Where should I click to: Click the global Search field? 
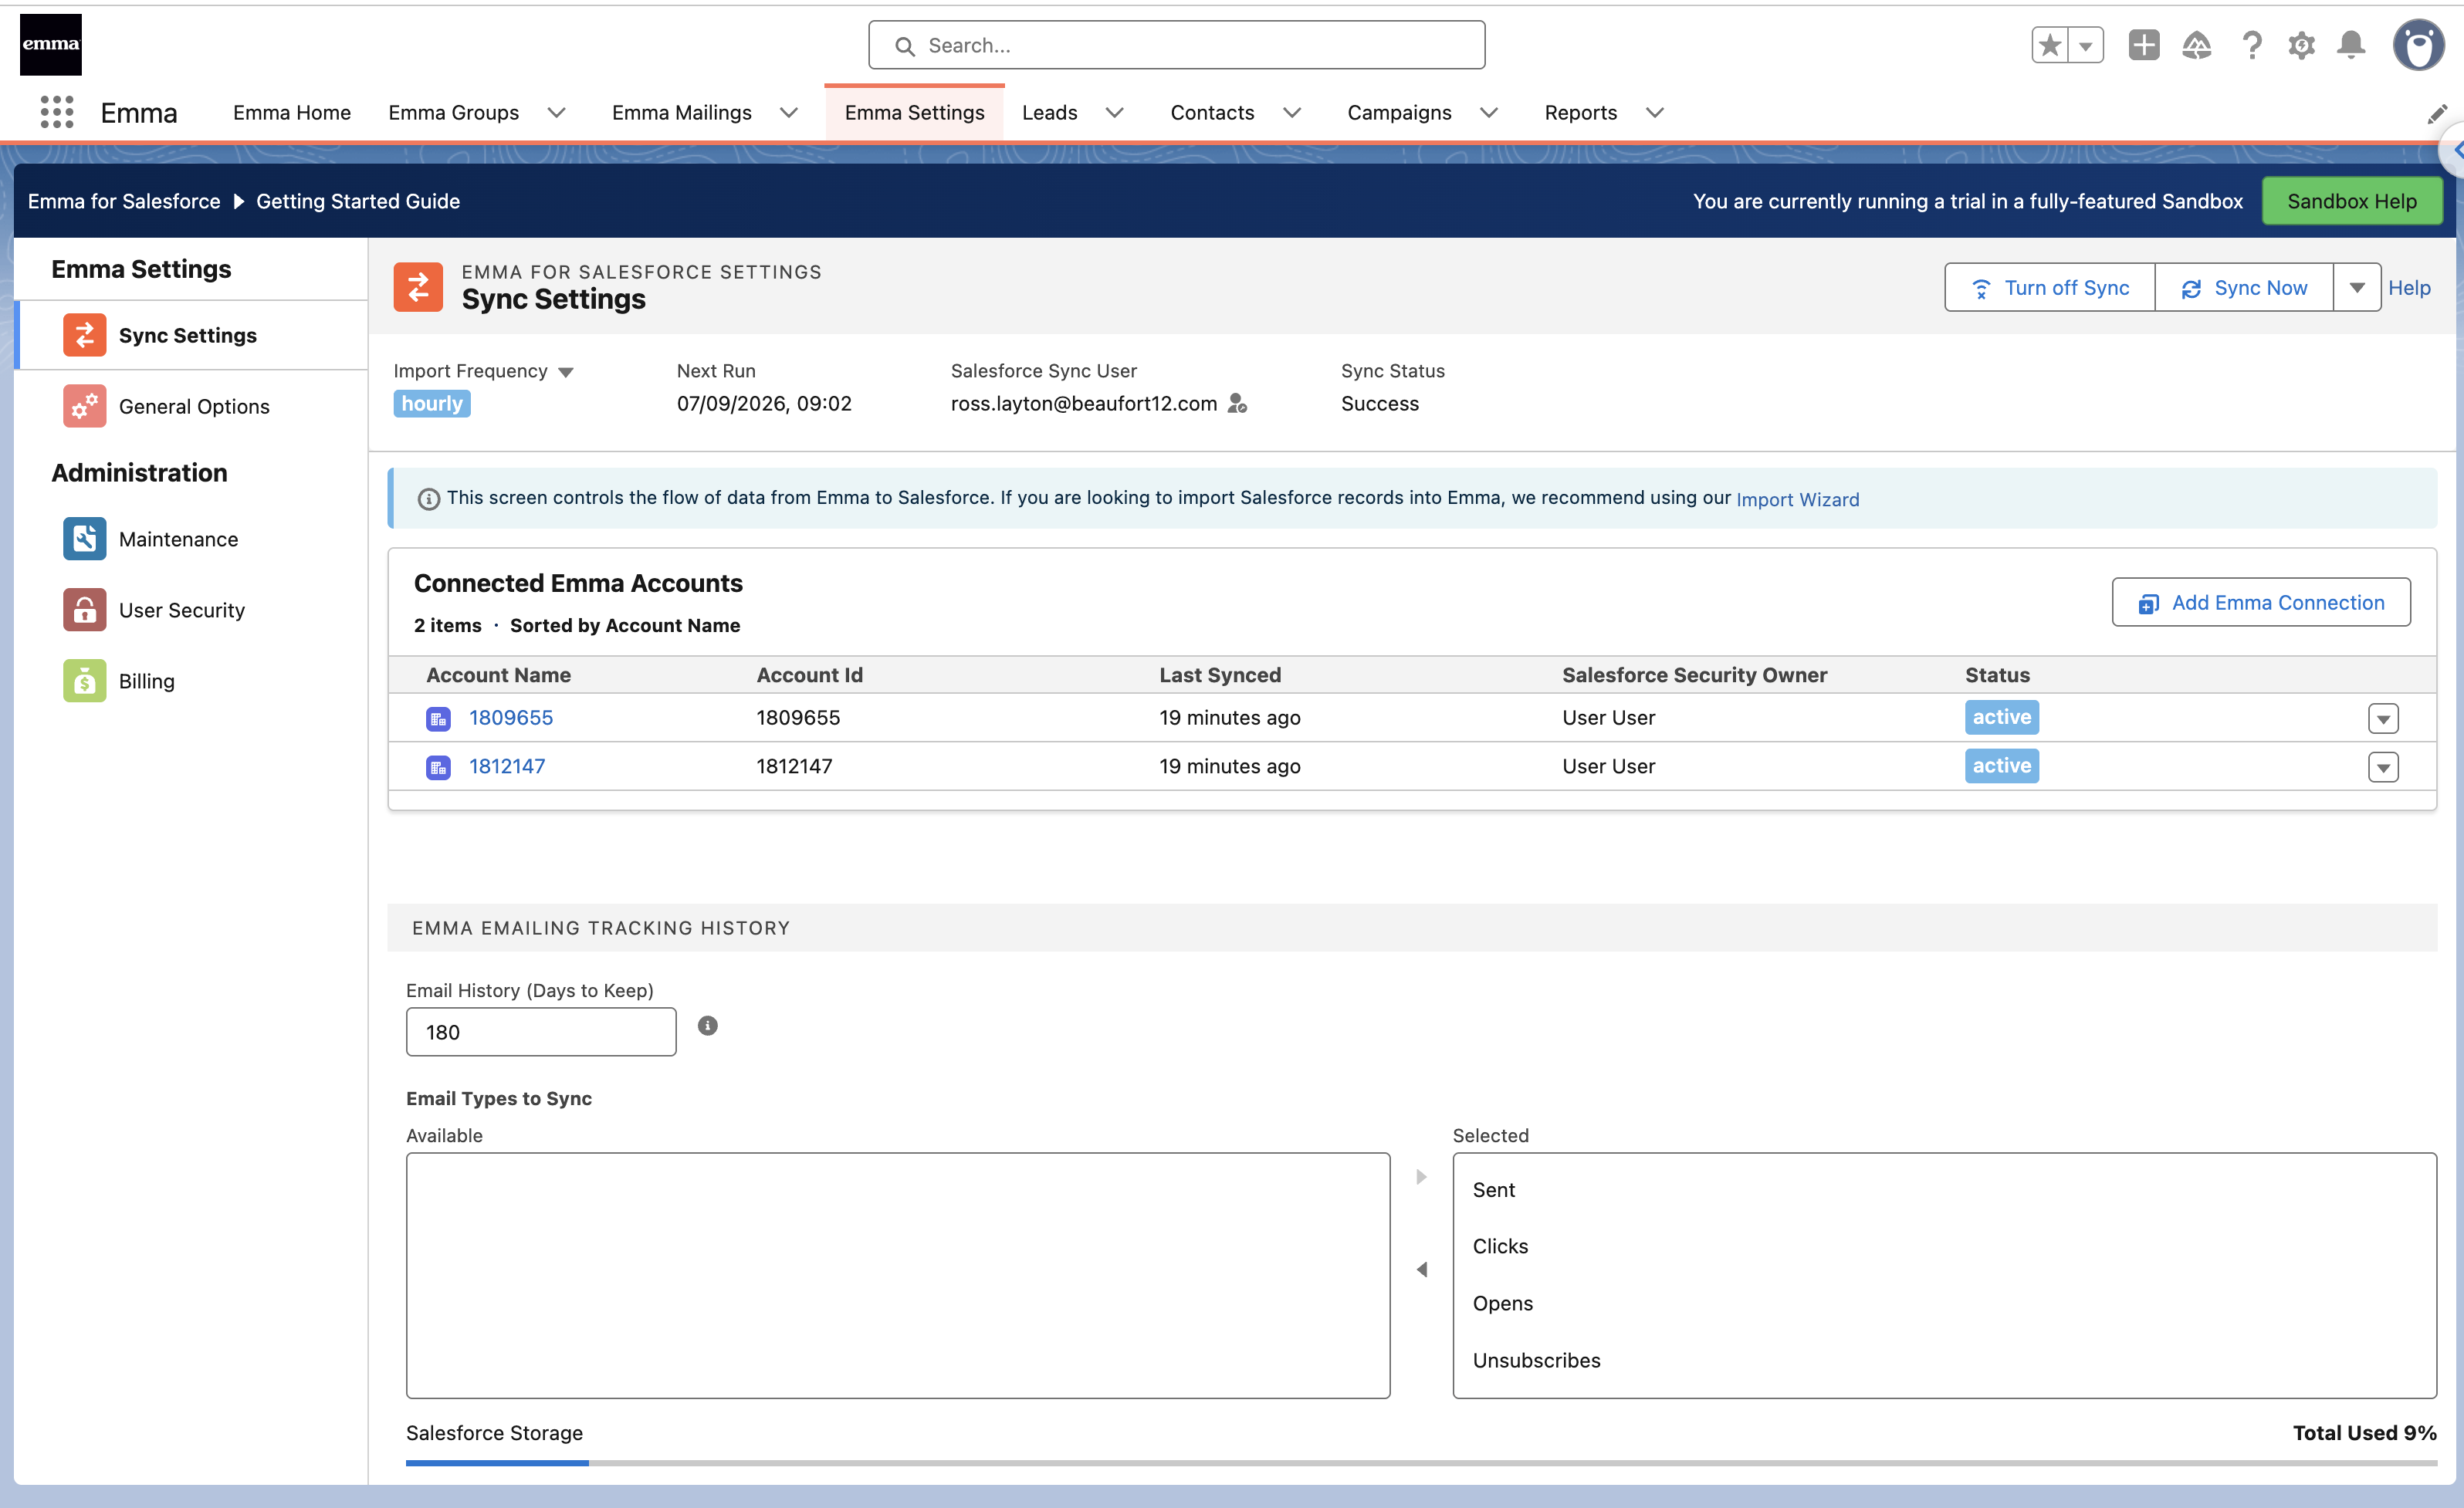point(1177,45)
